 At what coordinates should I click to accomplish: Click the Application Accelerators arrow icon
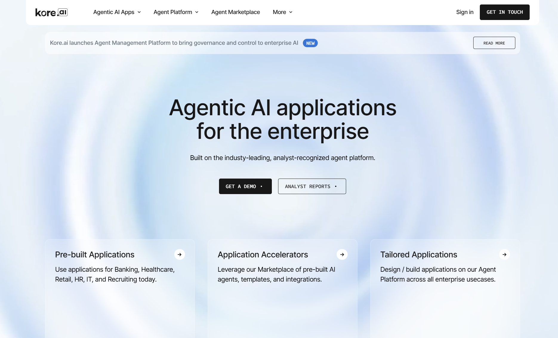coord(342,254)
